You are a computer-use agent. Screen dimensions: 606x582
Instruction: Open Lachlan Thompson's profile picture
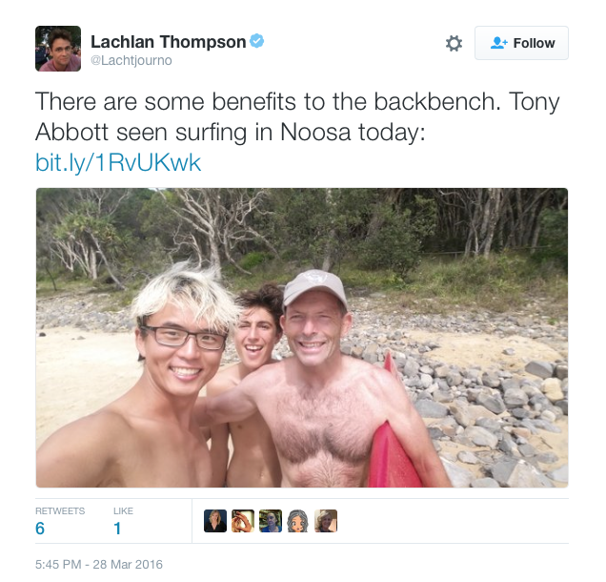58,49
